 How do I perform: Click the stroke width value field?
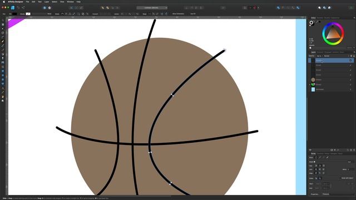(350, 162)
